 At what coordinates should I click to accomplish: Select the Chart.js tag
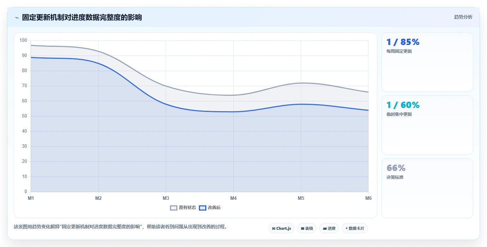[281, 228]
